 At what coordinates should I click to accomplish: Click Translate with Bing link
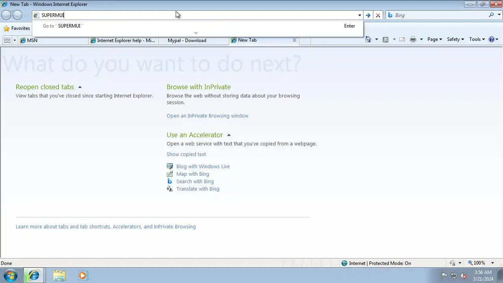(198, 189)
